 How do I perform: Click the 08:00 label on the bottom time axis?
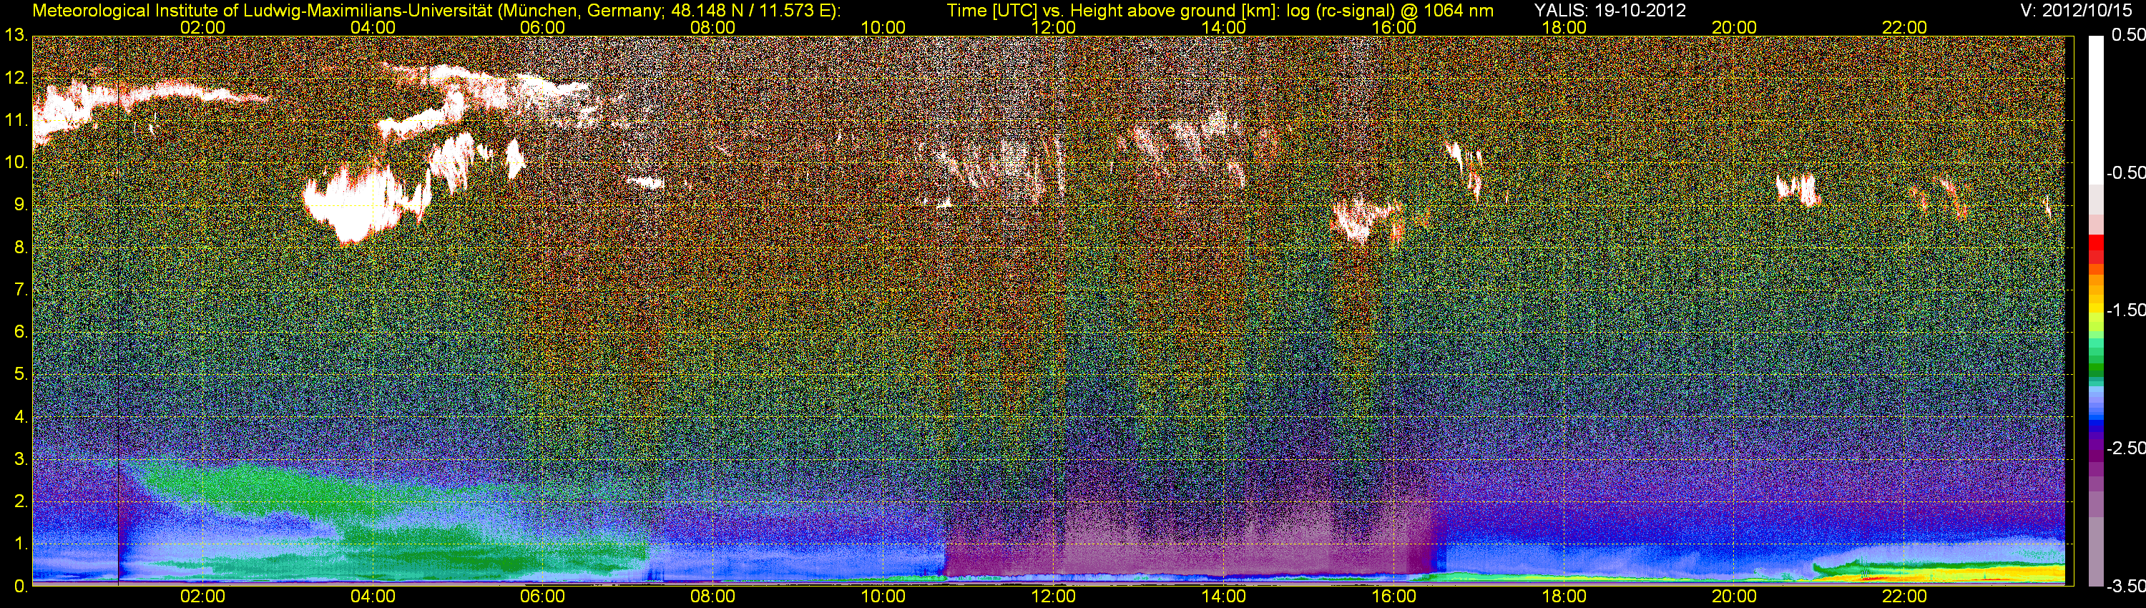[713, 597]
